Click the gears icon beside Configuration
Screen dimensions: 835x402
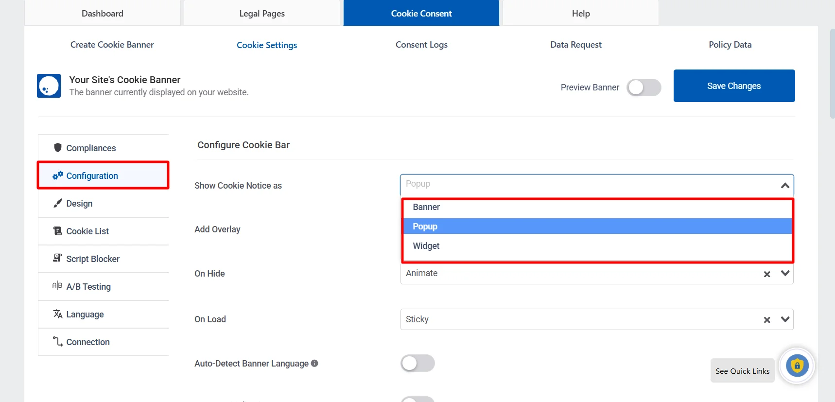point(58,175)
